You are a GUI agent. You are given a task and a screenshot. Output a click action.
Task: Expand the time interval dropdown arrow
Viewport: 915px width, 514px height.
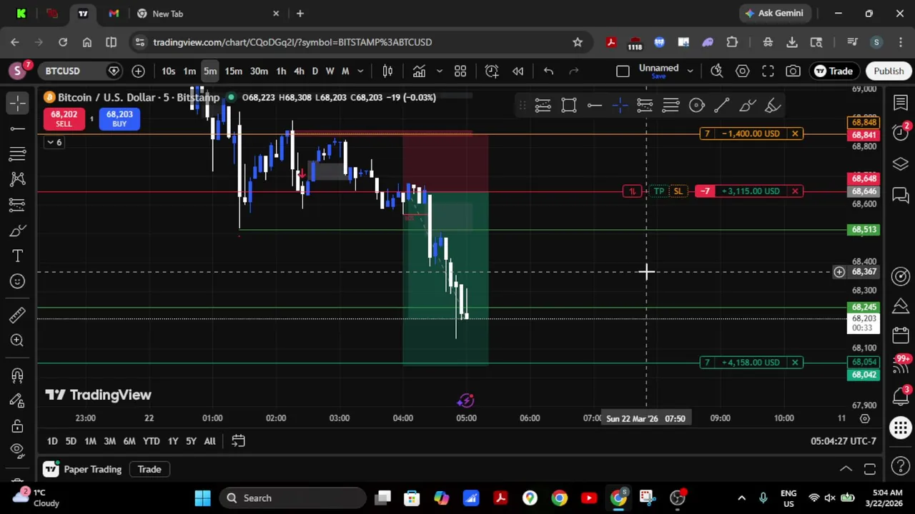click(x=360, y=71)
